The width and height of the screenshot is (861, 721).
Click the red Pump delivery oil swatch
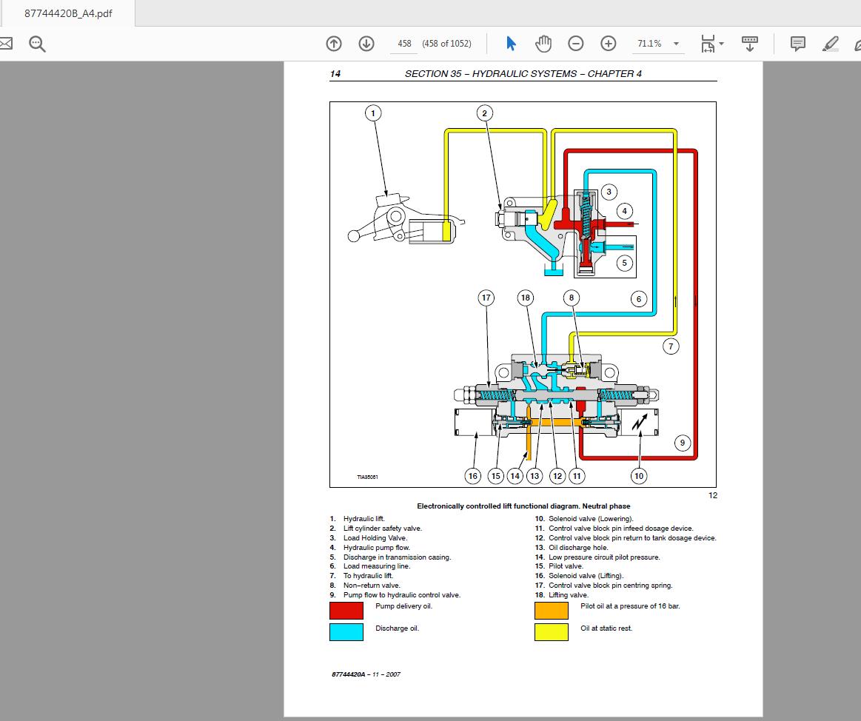[x=346, y=610]
